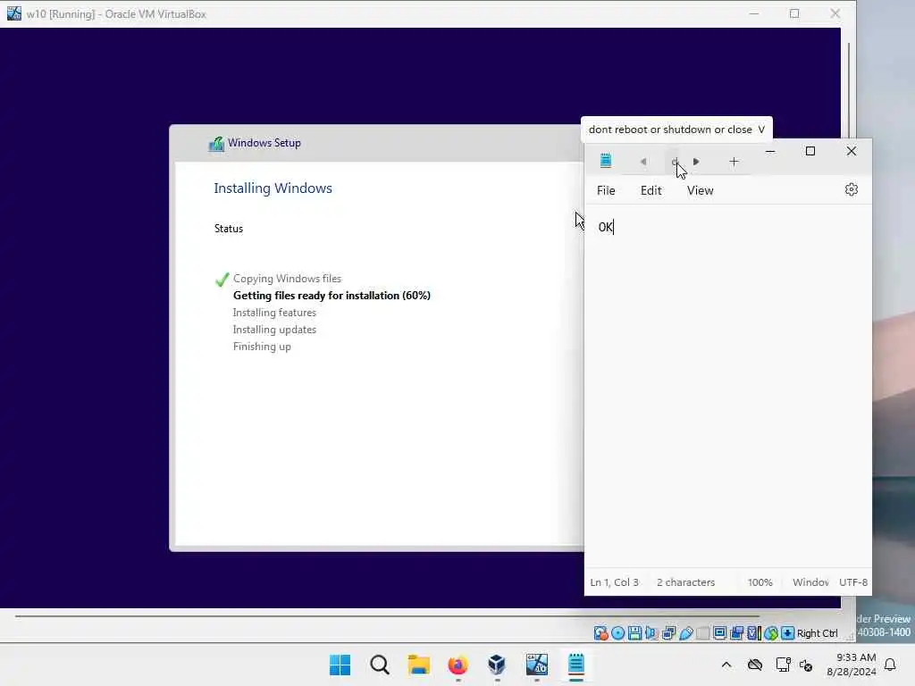Click the keyboard capture arrow next to Right Ctrl
Viewport: 915px width, 686px height.
(x=788, y=633)
